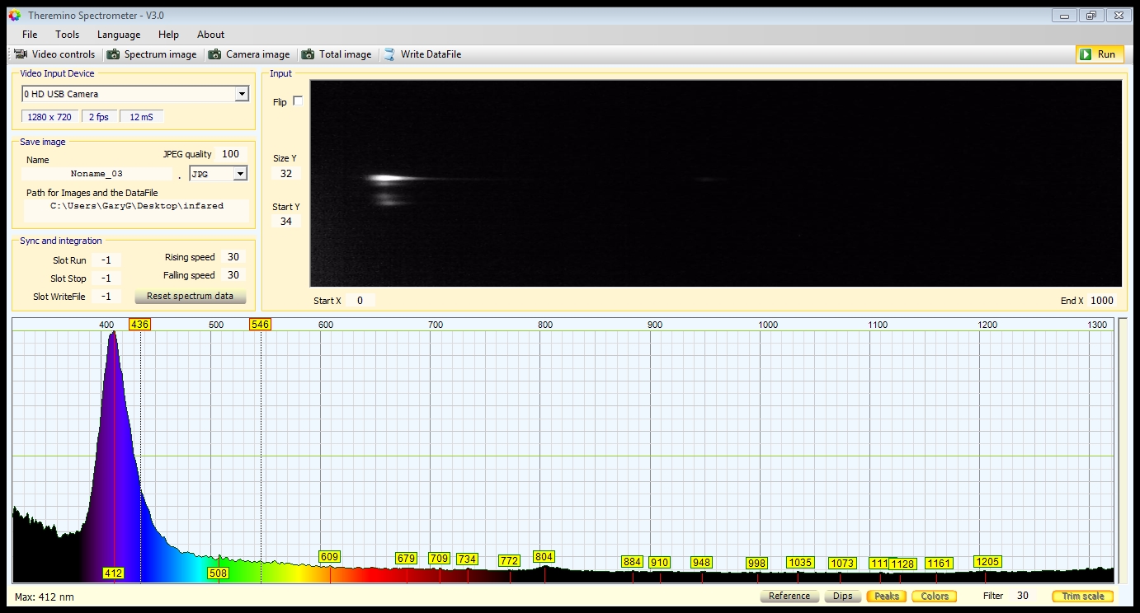Click the Reset spectrum data button

point(190,296)
